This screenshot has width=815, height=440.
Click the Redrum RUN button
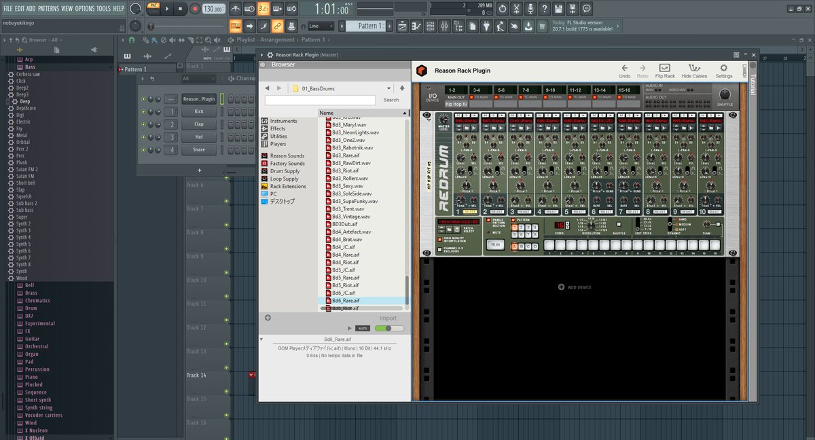coord(495,244)
